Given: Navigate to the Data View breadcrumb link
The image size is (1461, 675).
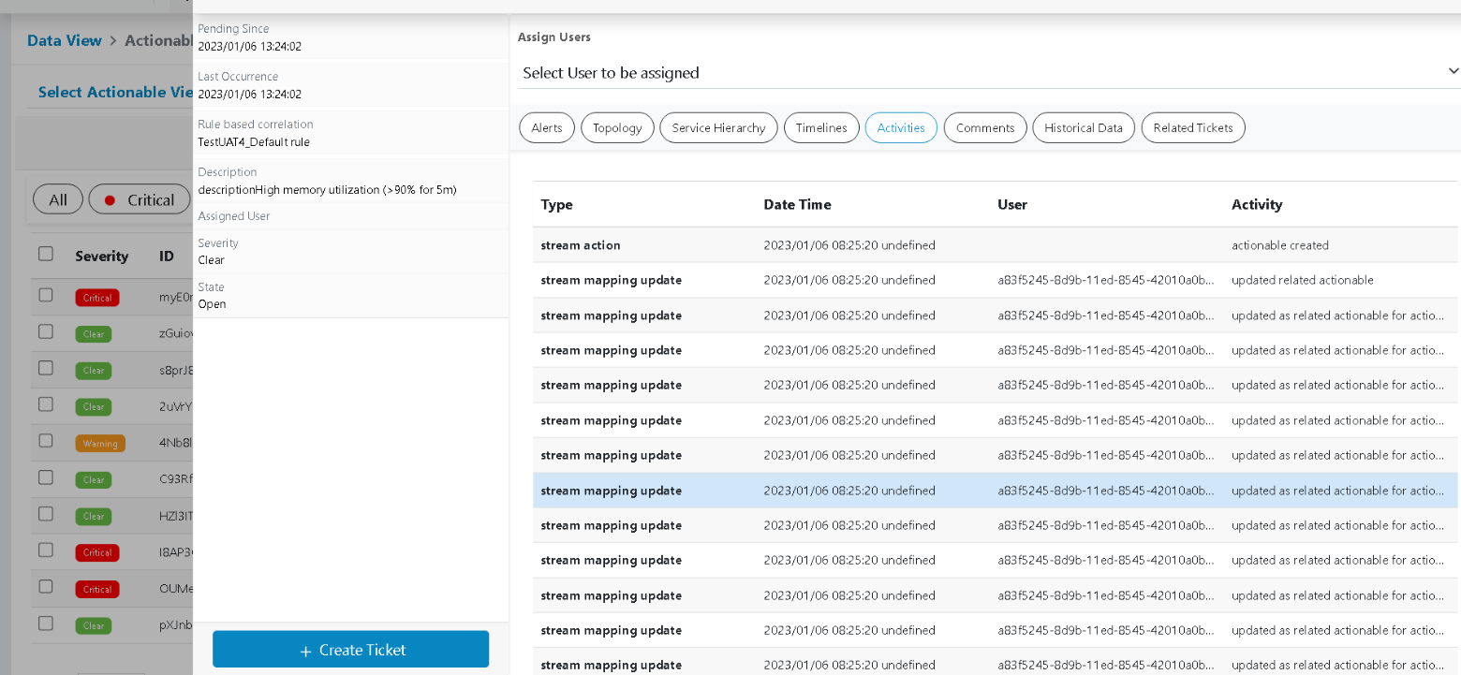Looking at the screenshot, I should coord(64,40).
